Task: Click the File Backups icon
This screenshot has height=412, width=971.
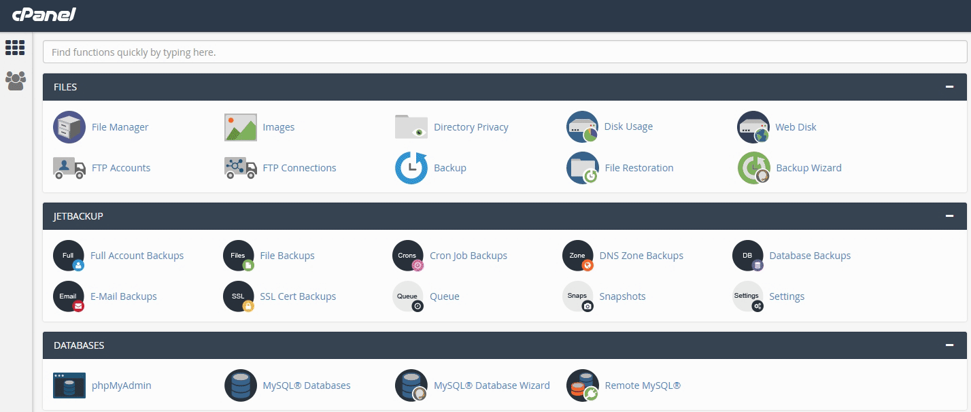Action: [x=238, y=256]
